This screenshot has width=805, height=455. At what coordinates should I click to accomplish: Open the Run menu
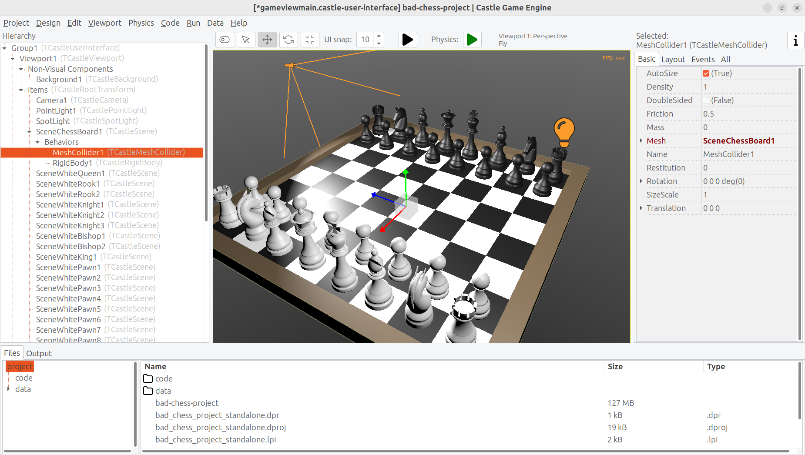[193, 23]
